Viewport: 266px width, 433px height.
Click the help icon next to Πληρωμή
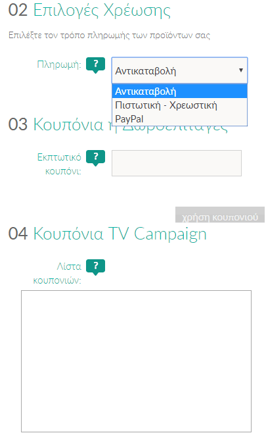point(95,65)
